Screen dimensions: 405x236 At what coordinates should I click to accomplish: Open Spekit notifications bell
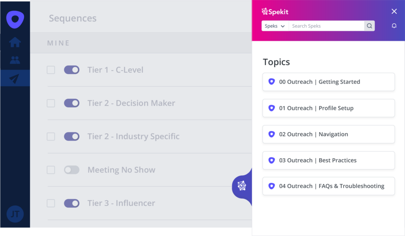(394, 26)
